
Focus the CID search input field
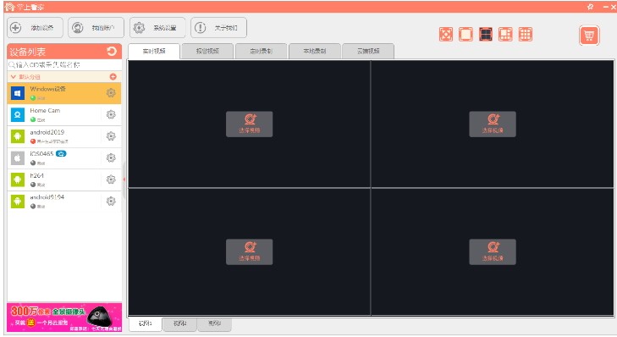(64, 65)
